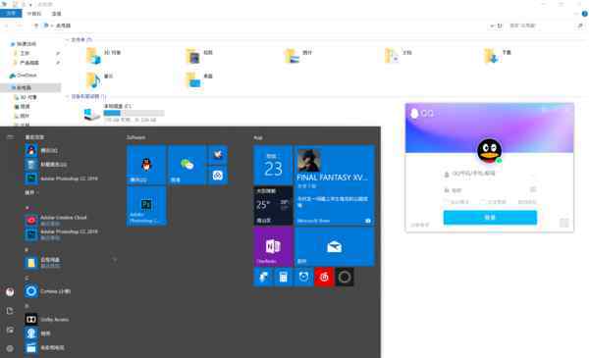Open the Mail envelope tile
Viewport: 589px width, 358px height.
pos(335,246)
